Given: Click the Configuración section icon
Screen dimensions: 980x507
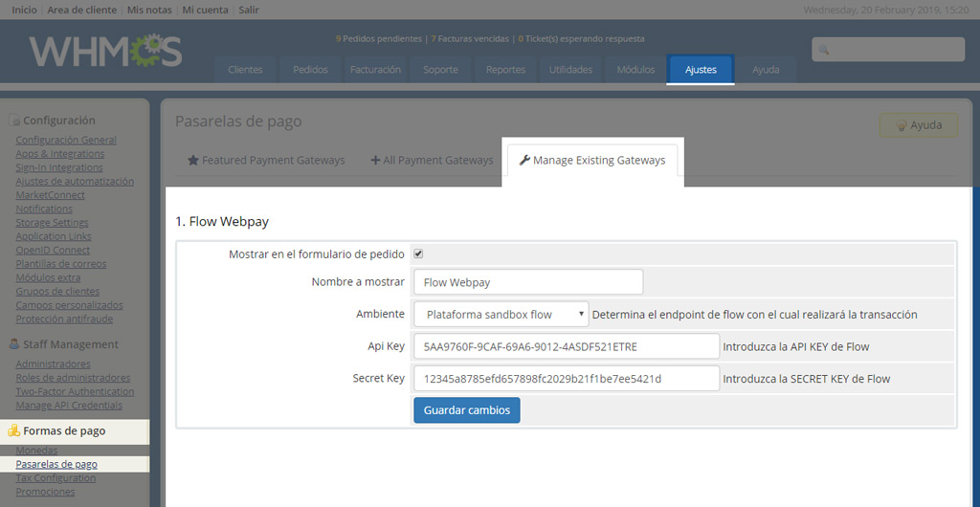Looking at the screenshot, I should (x=14, y=121).
